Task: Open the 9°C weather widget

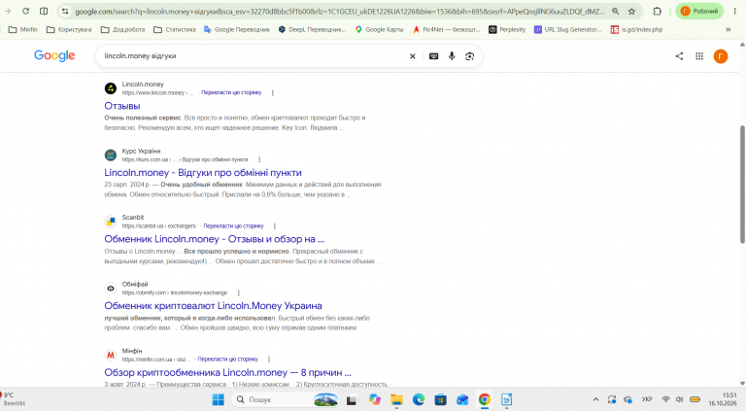Action: (14, 399)
